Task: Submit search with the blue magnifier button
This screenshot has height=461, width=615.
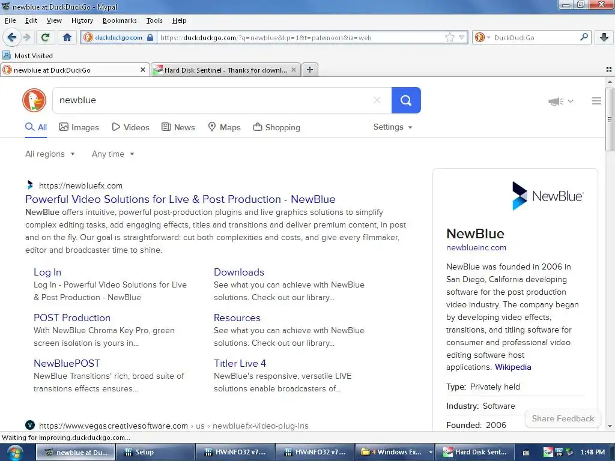Action: pos(406,100)
